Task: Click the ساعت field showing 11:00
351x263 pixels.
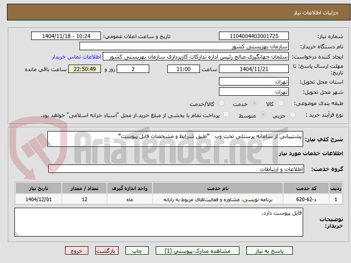Action: (x=184, y=69)
